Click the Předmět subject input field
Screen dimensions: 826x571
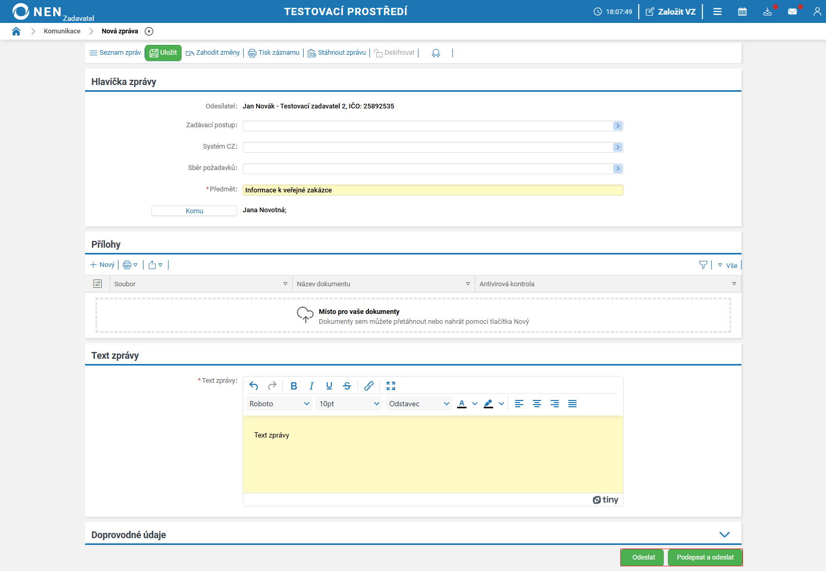tap(433, 190)
